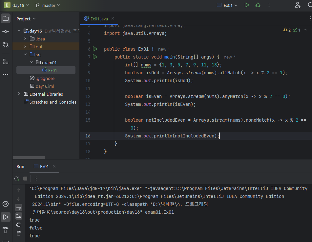Viewport: 312px width, 242px height.
Task: Start debugging with the bug icon
Action: click(x=258, y=5)
